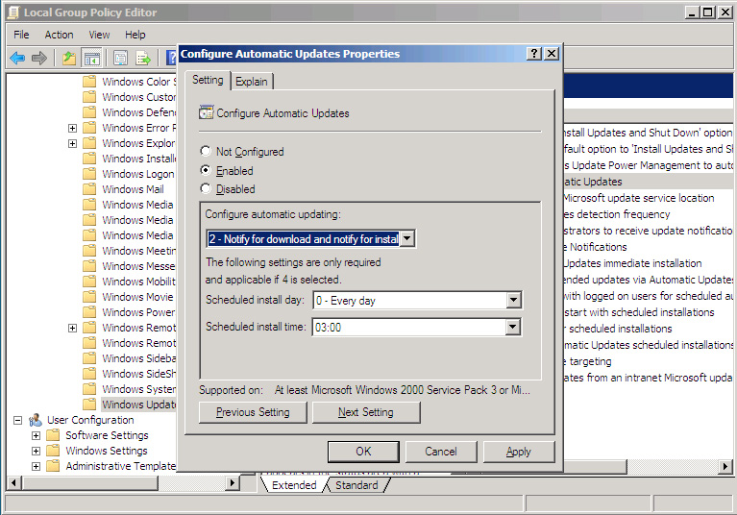Click the Local Group Policy Editor title icon

[x=13, y=12]
